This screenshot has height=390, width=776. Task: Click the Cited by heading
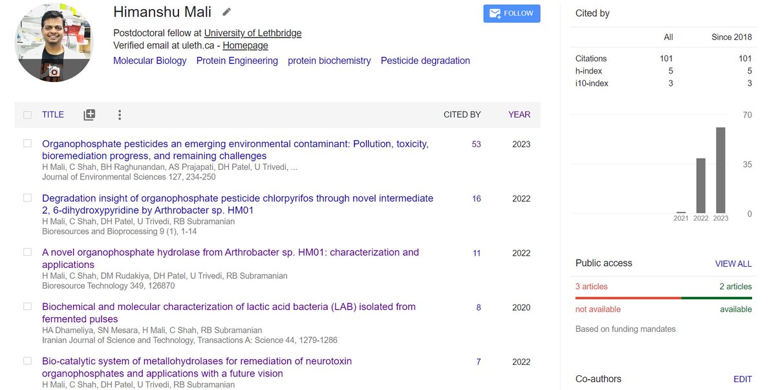(592, 13)
